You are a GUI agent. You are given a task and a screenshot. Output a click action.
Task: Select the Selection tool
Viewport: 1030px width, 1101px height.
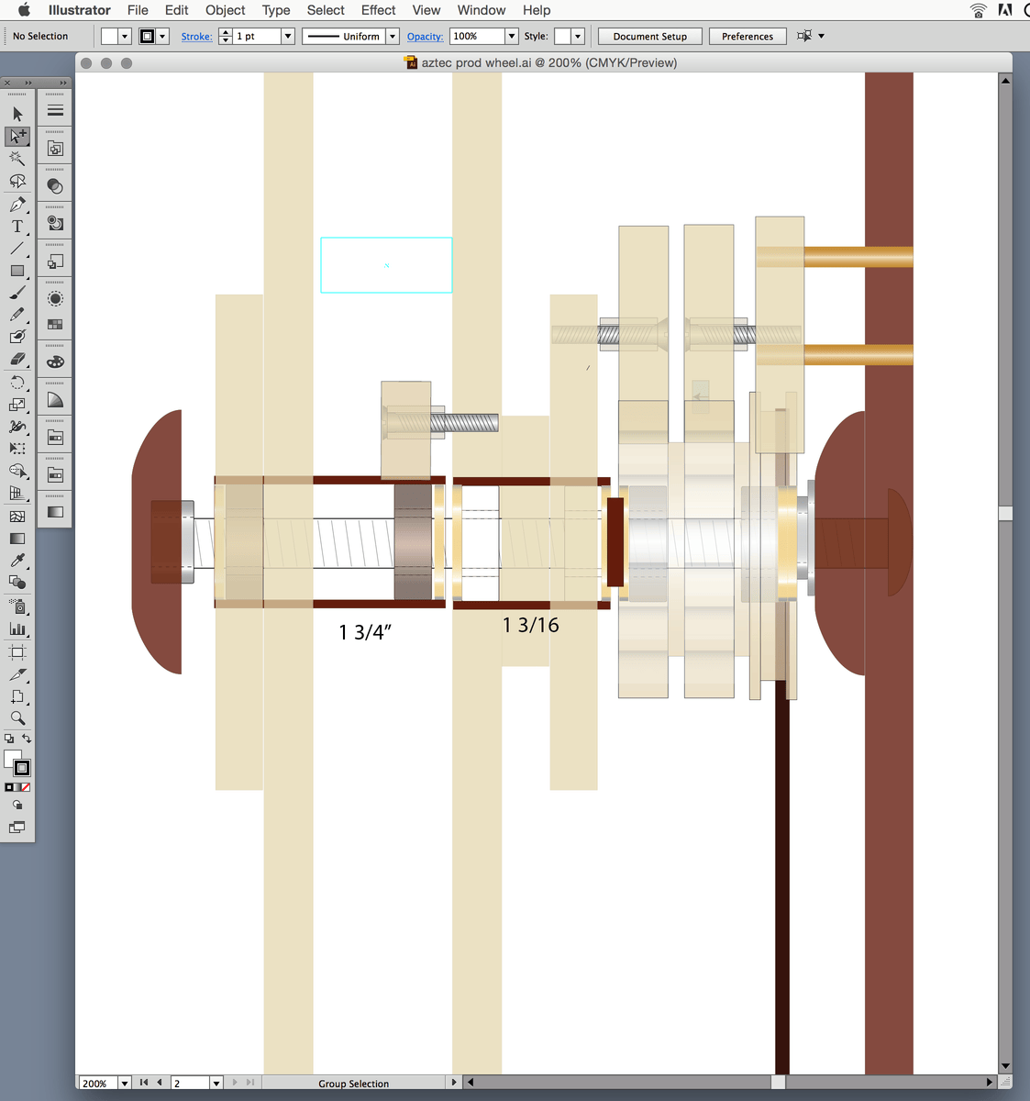pyautogui.click(x=17, y=113)
